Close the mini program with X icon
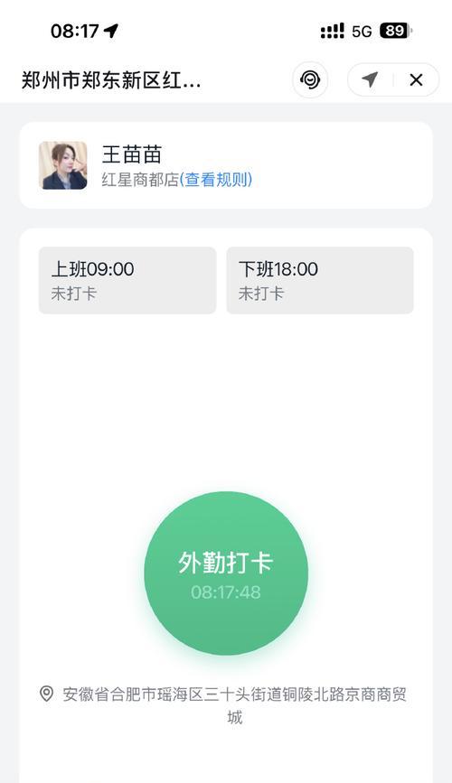Image resolution: width=452 pixels, height=783 pixels. (416, 79)
